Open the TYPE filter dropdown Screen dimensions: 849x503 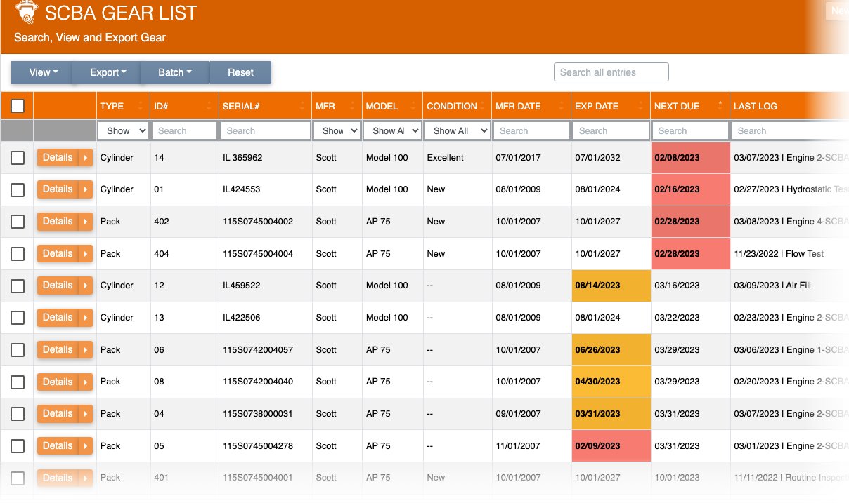[123, 130]
